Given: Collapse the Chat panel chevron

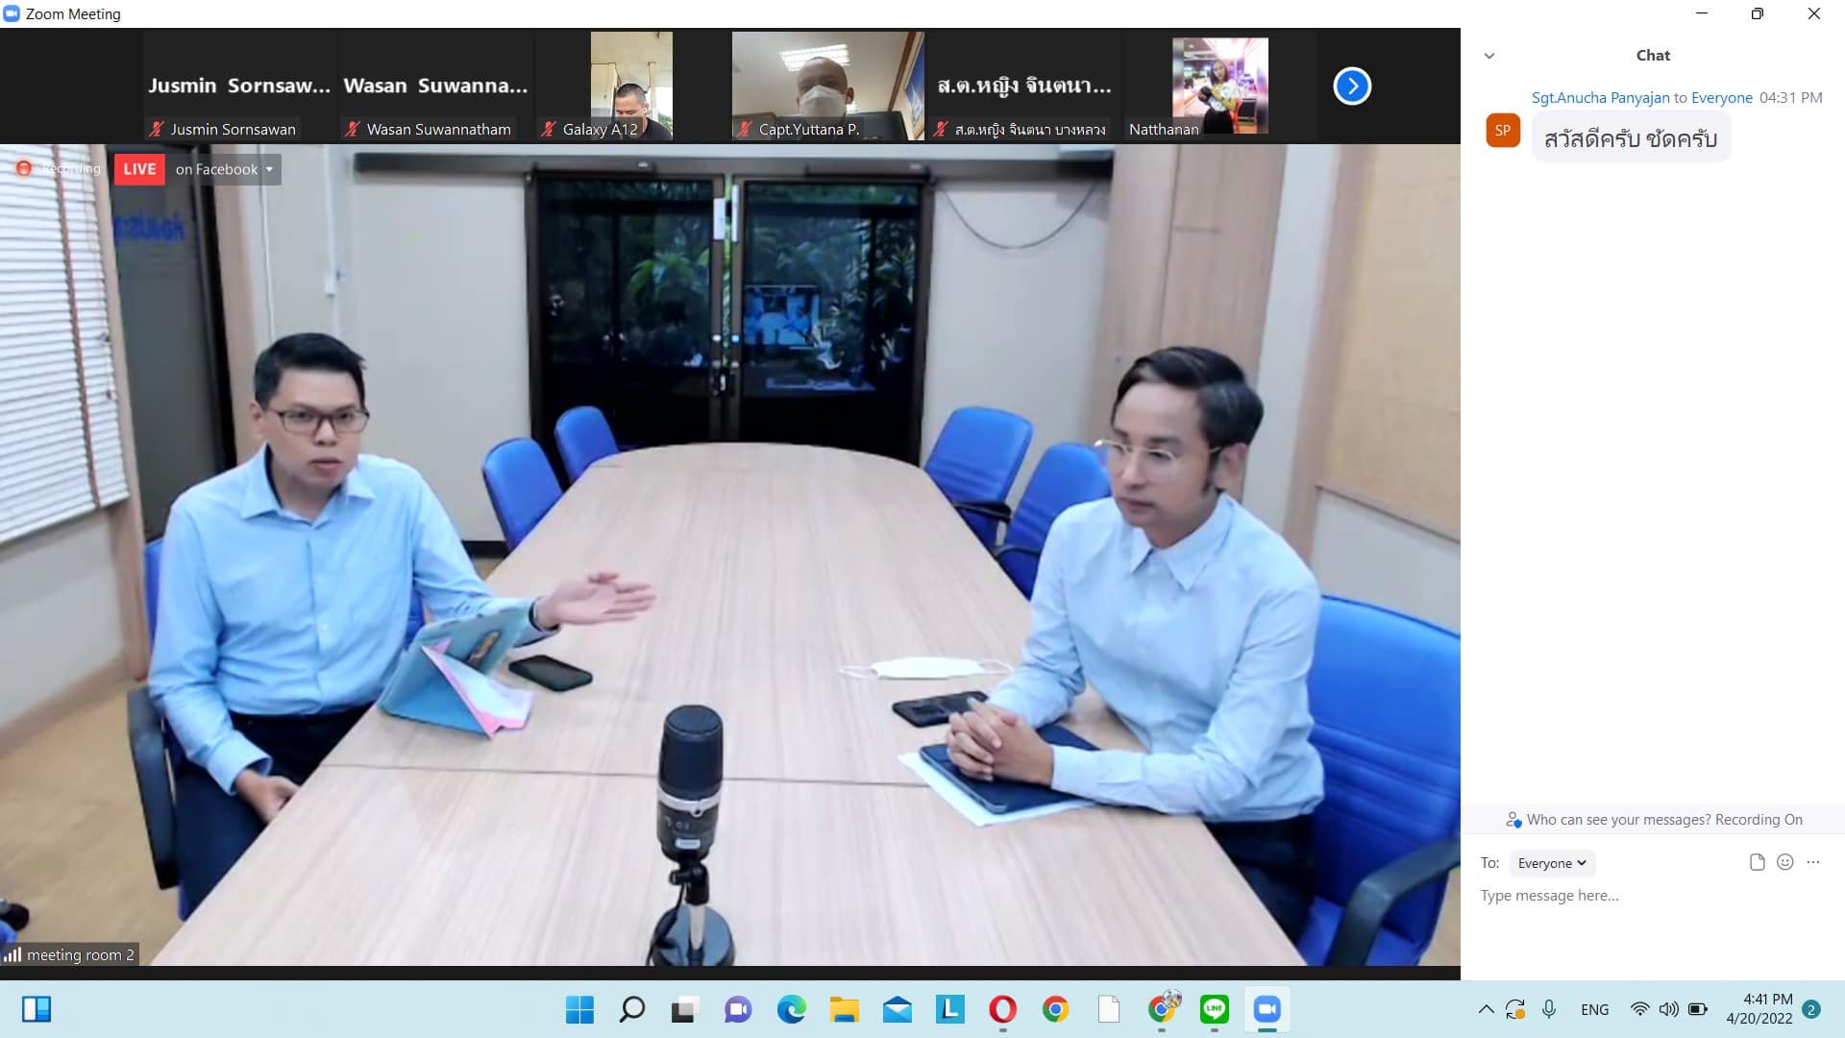Looking at the screenshot, I should pos(1489,56).
